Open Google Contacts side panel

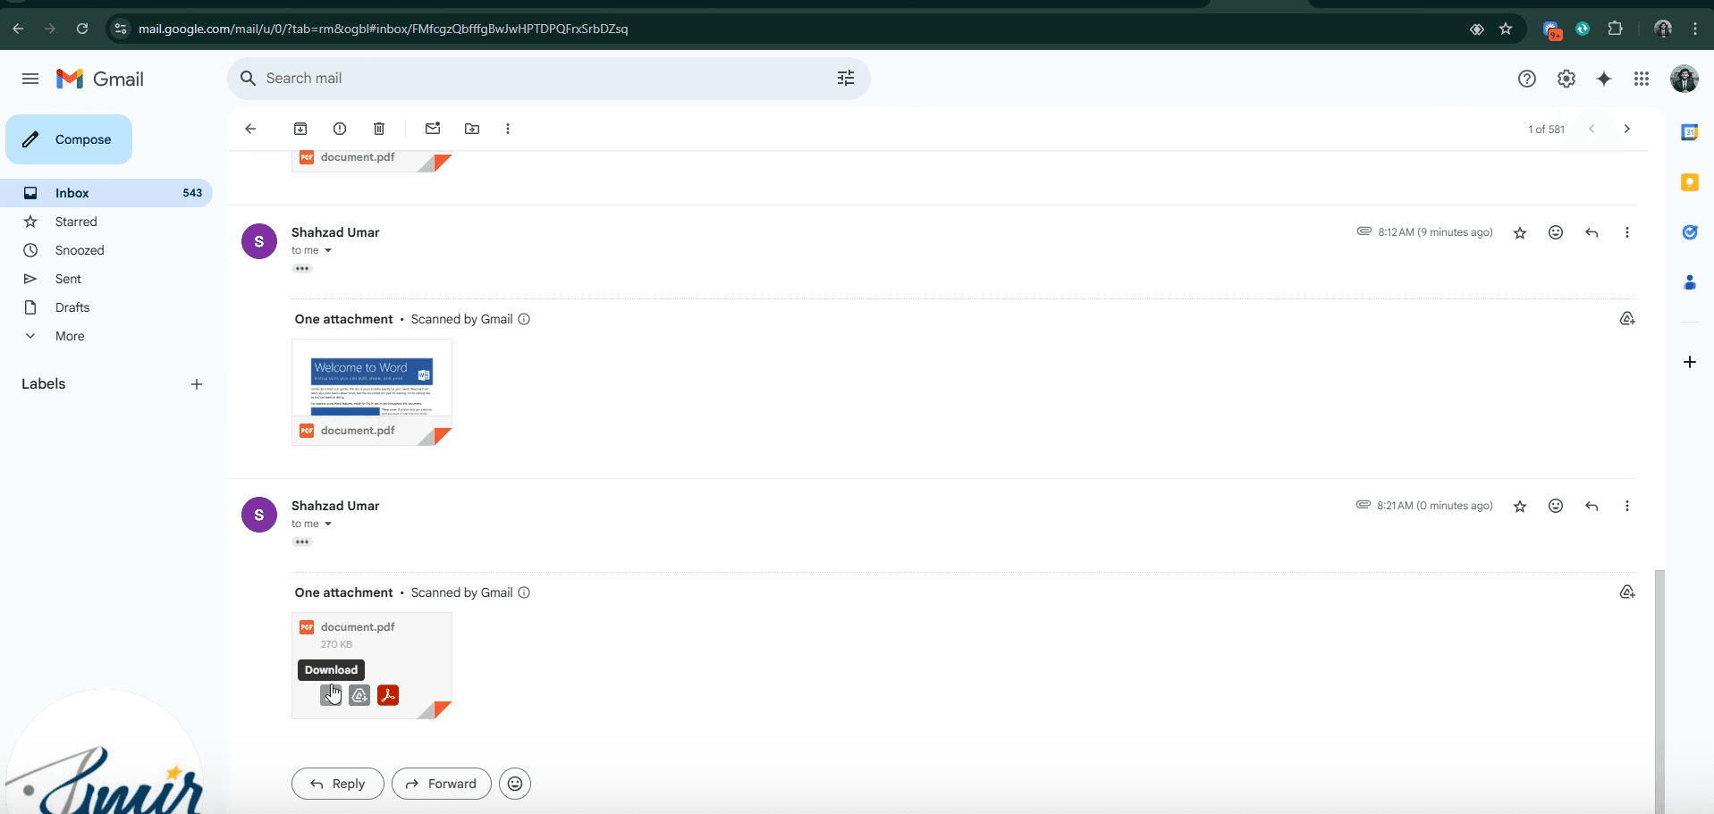(1690, 282)
